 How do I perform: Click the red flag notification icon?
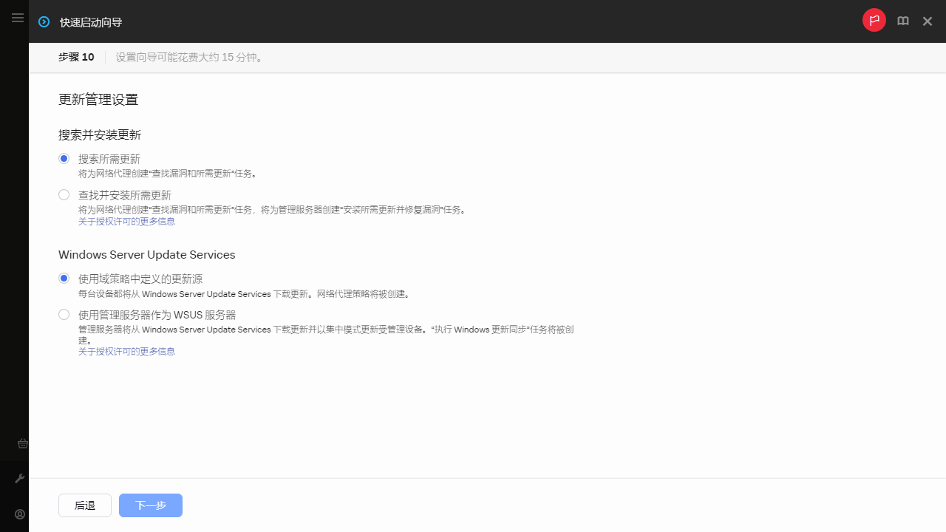[874, 21]
